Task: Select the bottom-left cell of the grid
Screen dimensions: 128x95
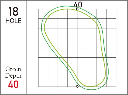Action: click(43, 82)
